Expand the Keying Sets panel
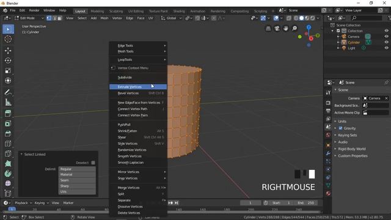 [348, 135]
